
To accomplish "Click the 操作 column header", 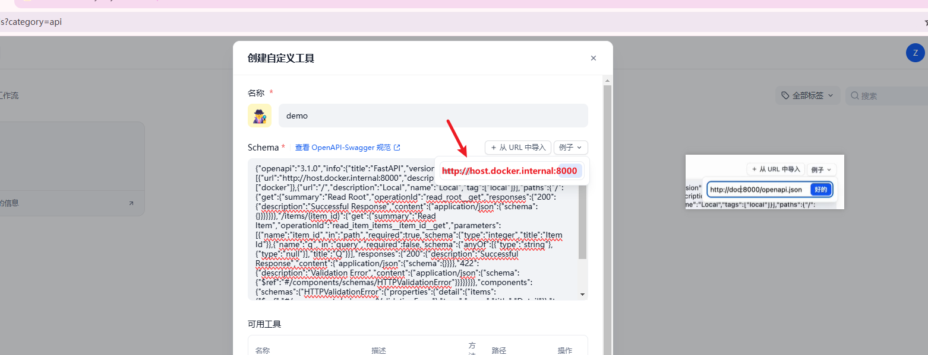I will [x=565, y=350].
